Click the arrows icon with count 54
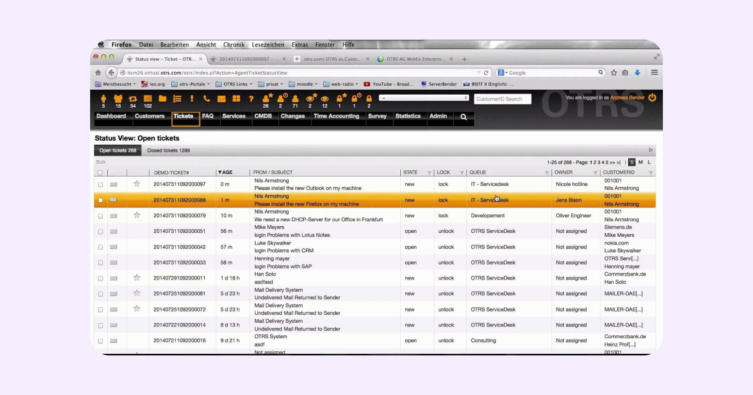The height and width of the screenshot is (395, 753). click(x=132, y=99)
